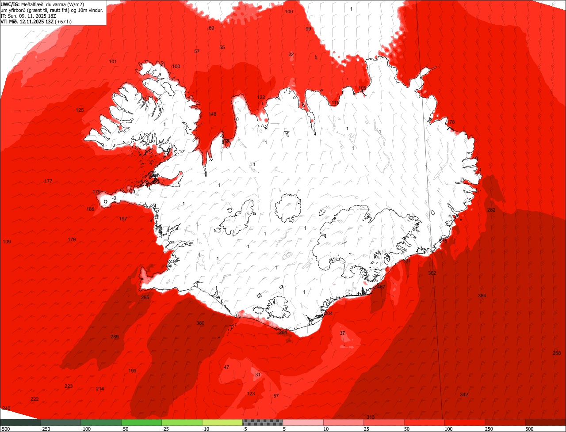The height and width of the screenshot is (432, 566).
Task: Click the flux value 313 near the bottom edge
Action: [371, 417]
